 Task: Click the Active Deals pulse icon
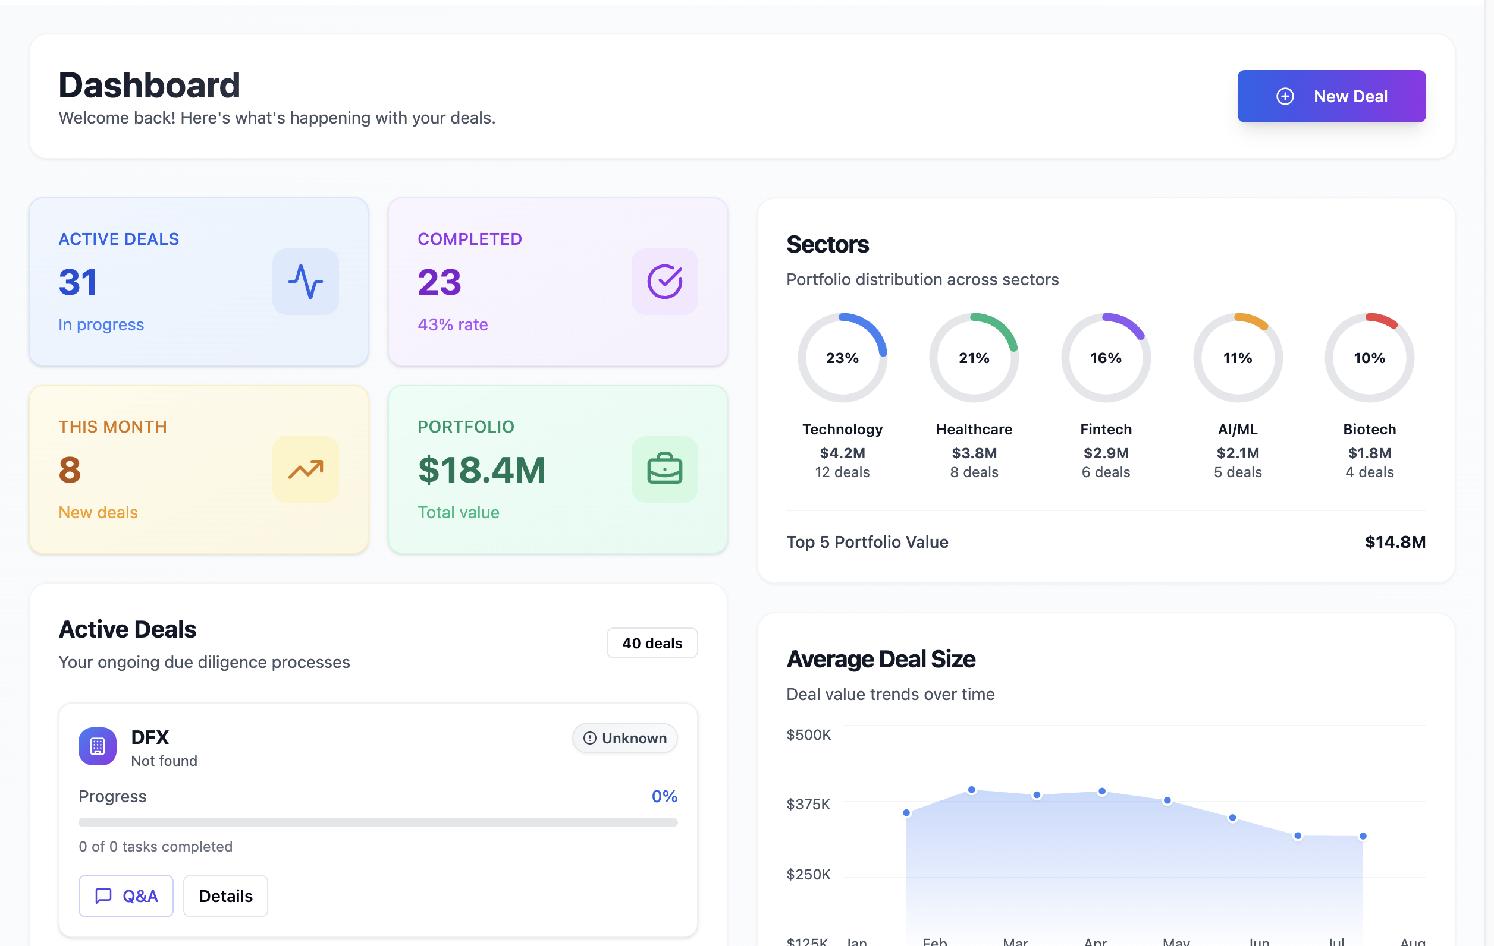[305, 282]
